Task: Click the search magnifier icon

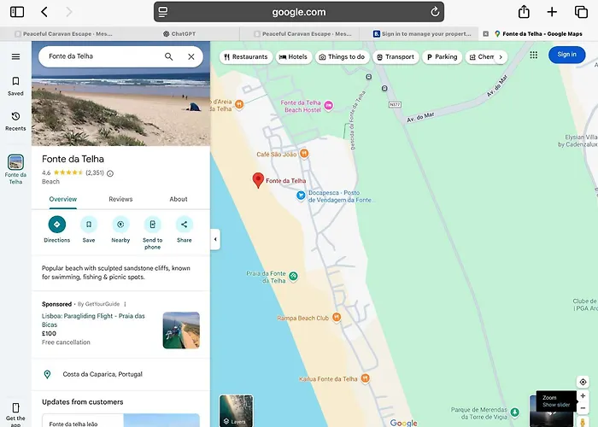Action: [168, 56]
